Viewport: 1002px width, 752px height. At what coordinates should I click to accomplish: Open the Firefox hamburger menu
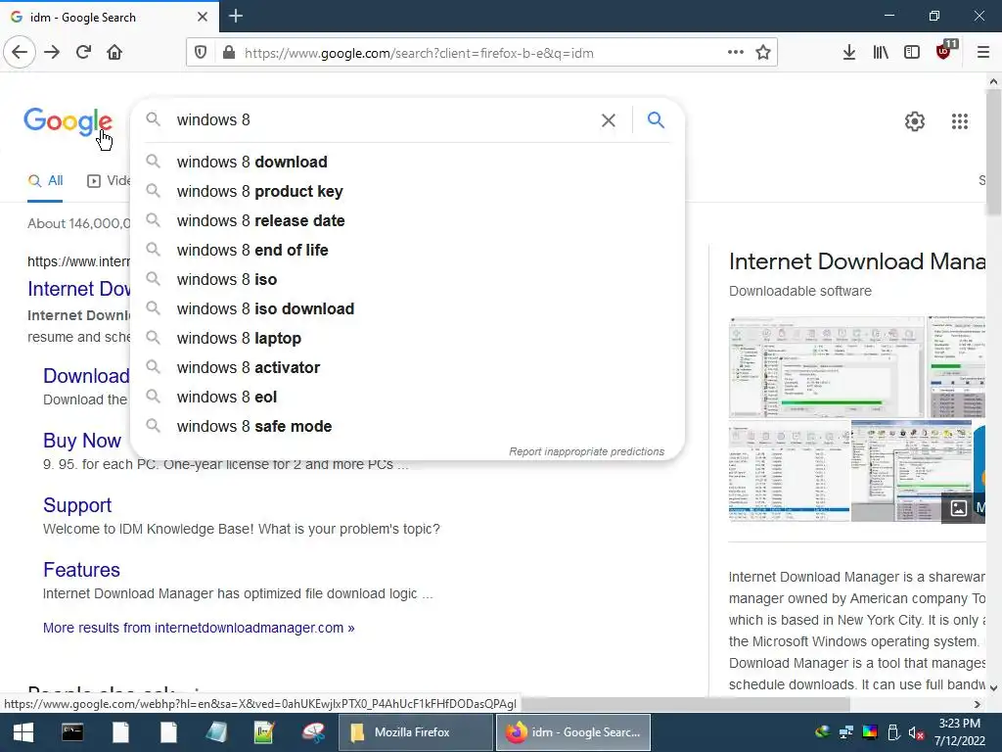point(983,53)
